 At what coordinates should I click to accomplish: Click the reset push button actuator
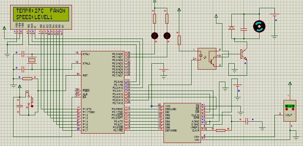click(32, 100)
